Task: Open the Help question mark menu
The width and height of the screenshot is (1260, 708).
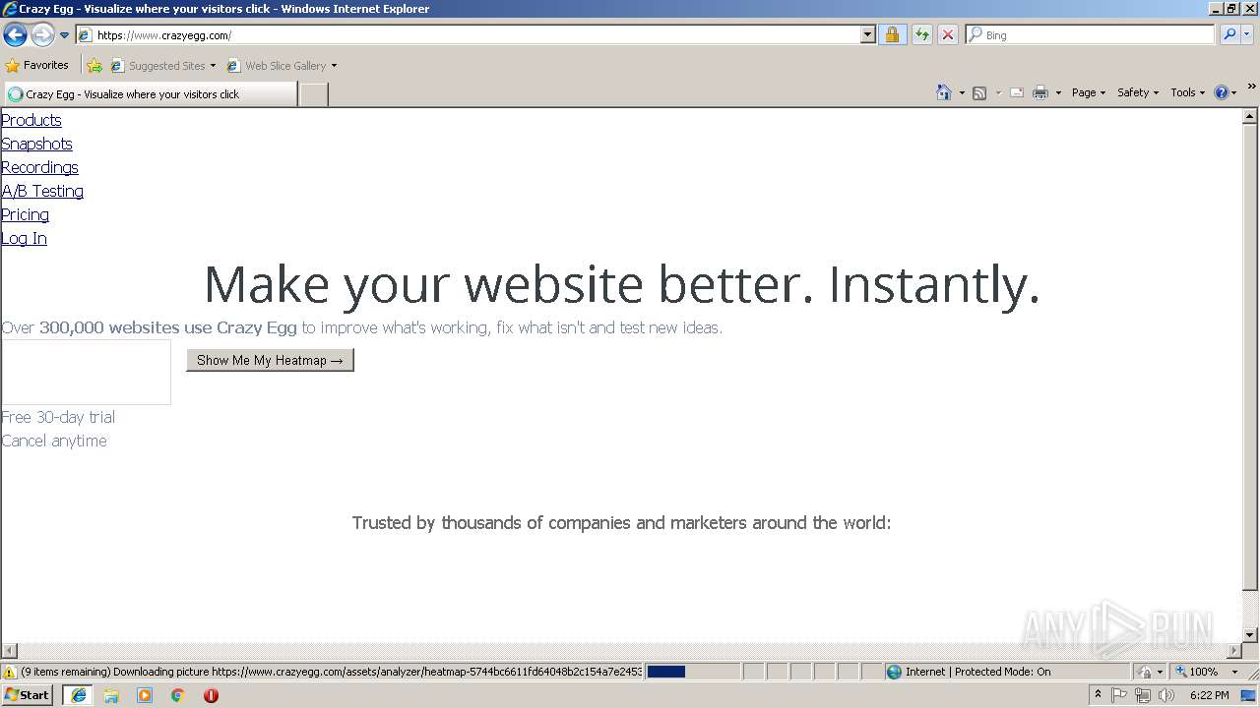Action: coord(1225,92)
